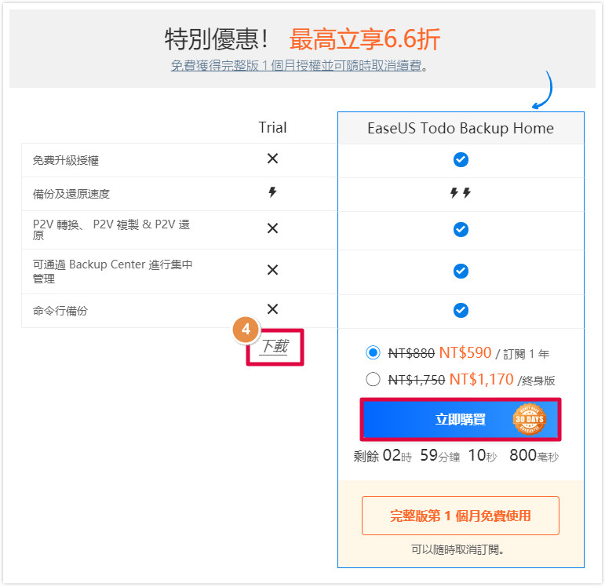Click the Trial column header
This screenshot has width=605, height=587.
(x=272, y=128)
